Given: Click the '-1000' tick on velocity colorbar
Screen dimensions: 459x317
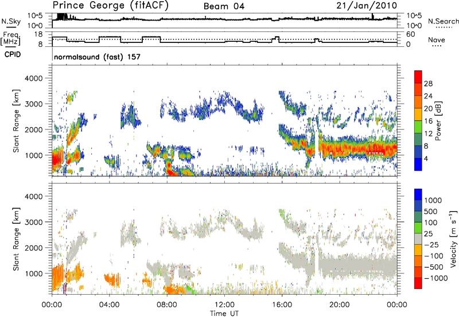Looking at the screenshot, I should coord(435,278).
